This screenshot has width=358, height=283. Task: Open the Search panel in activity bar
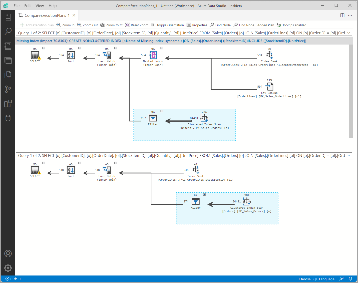point(8,32)
